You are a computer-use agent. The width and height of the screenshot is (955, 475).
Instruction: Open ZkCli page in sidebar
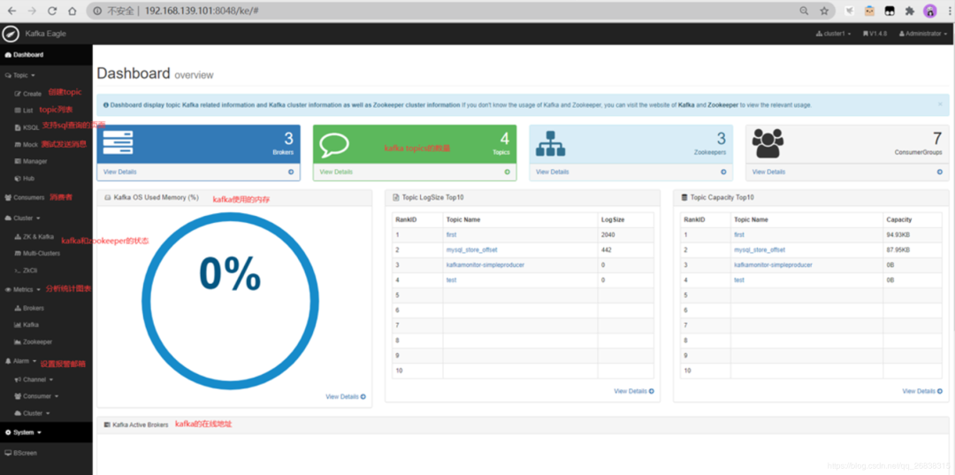click(x=26, y=270)
